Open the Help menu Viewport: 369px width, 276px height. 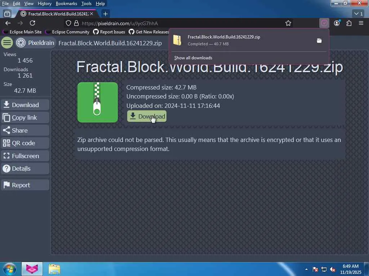click(100, 4)
